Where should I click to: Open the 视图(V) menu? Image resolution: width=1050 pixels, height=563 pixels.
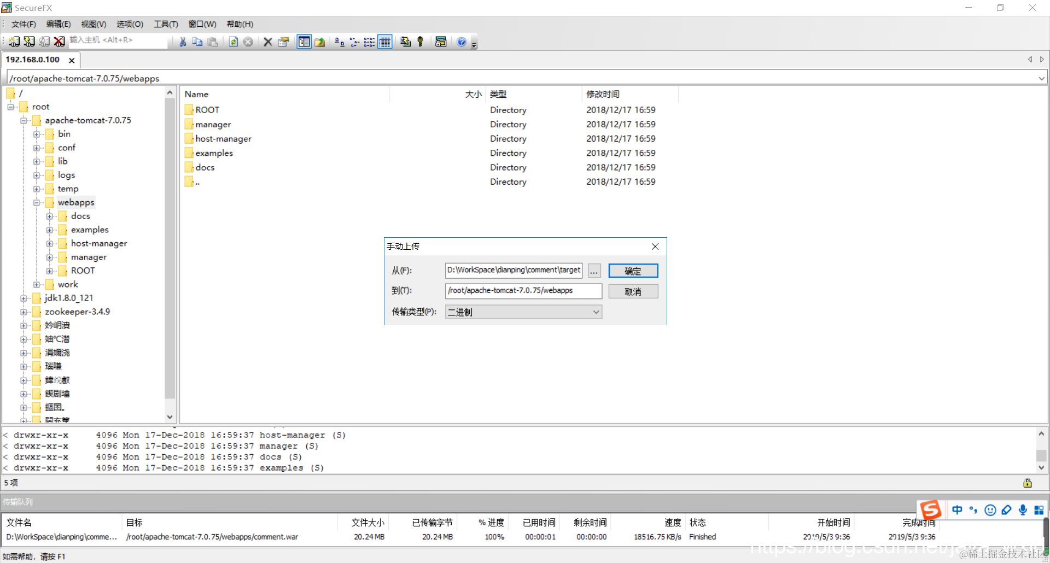pos(94,24)
